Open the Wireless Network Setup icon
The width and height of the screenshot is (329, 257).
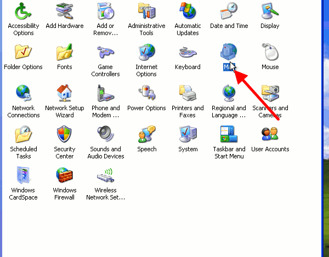(x=105, y=175)
